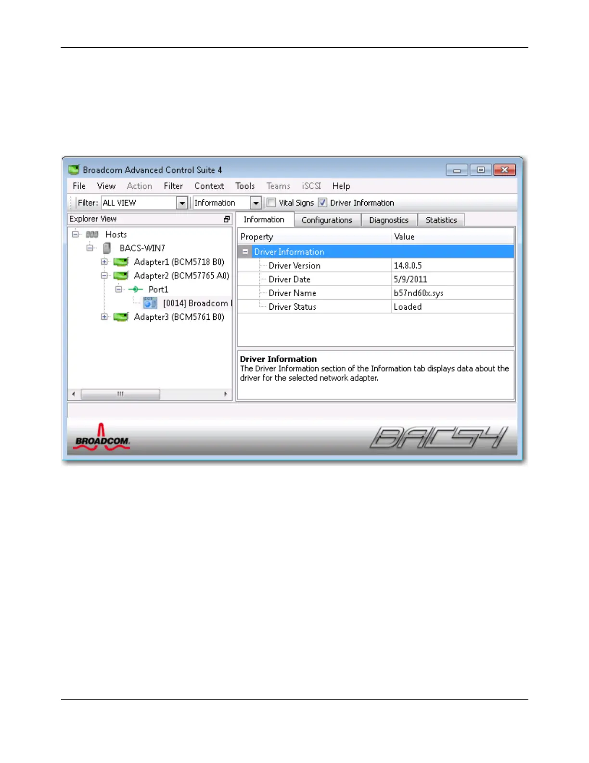This screenshot has width=589, height=763.
Task: Click the Adapter2 green network card icon
Action: click(x=121, y=276)
